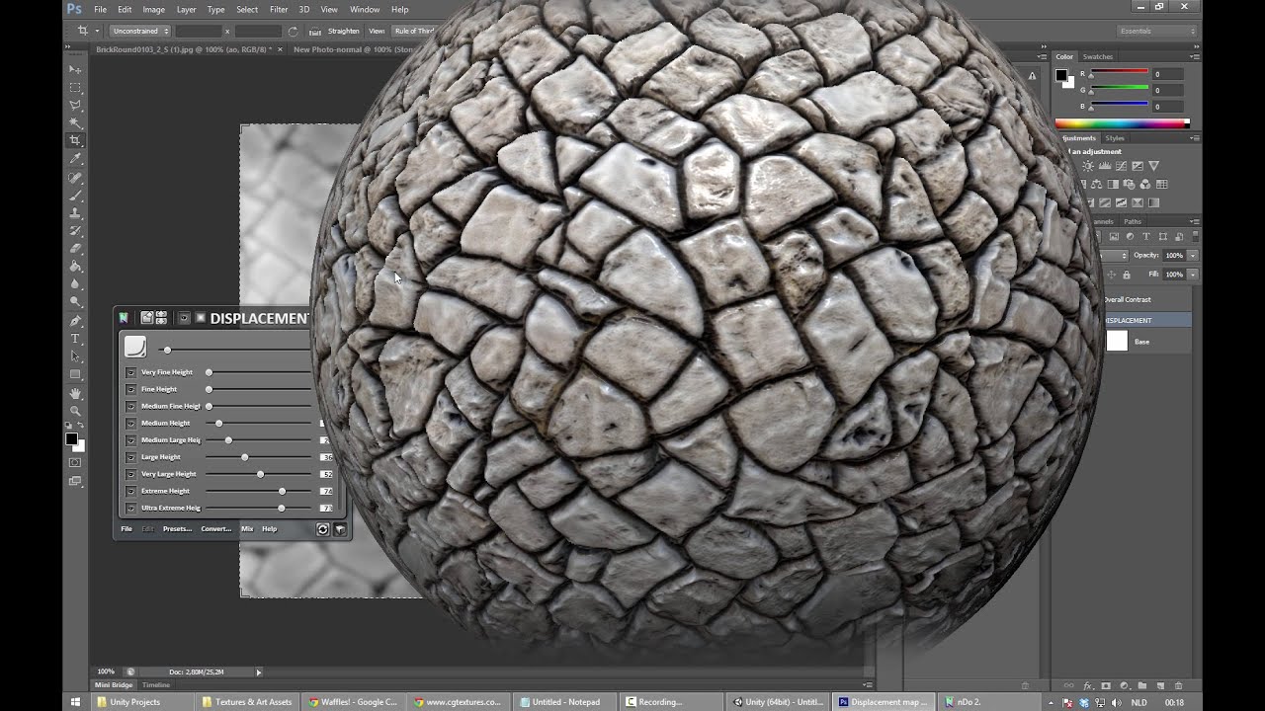Open the nDo panel's File menu
This screenshot has width=1265, height=711.
(126, 529)
